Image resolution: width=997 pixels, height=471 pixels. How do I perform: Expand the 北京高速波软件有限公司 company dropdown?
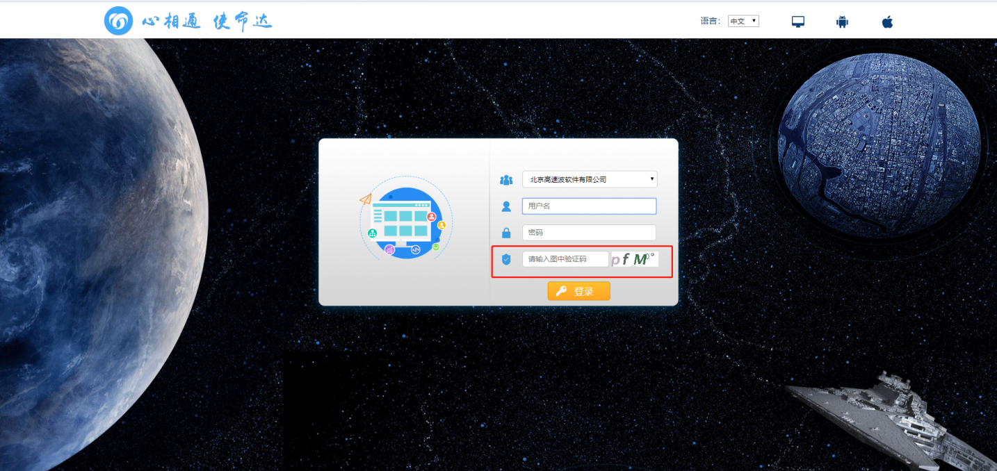click(590, 179)
